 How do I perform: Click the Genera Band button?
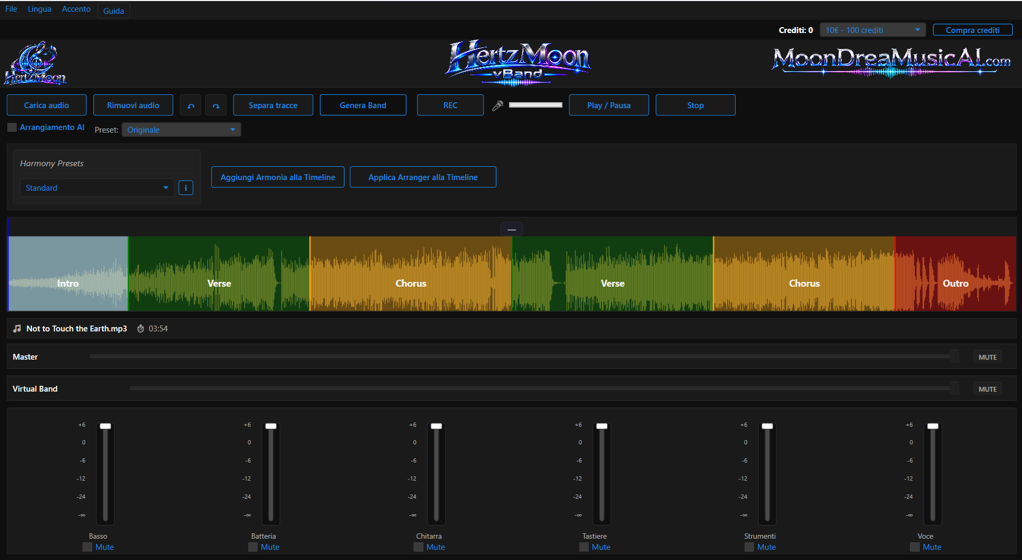[x=363, y=105]
